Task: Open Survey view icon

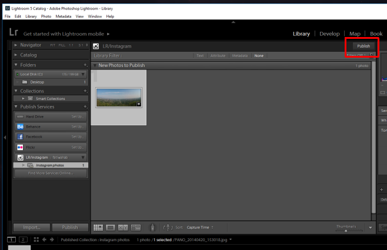Action: [136, 228]
